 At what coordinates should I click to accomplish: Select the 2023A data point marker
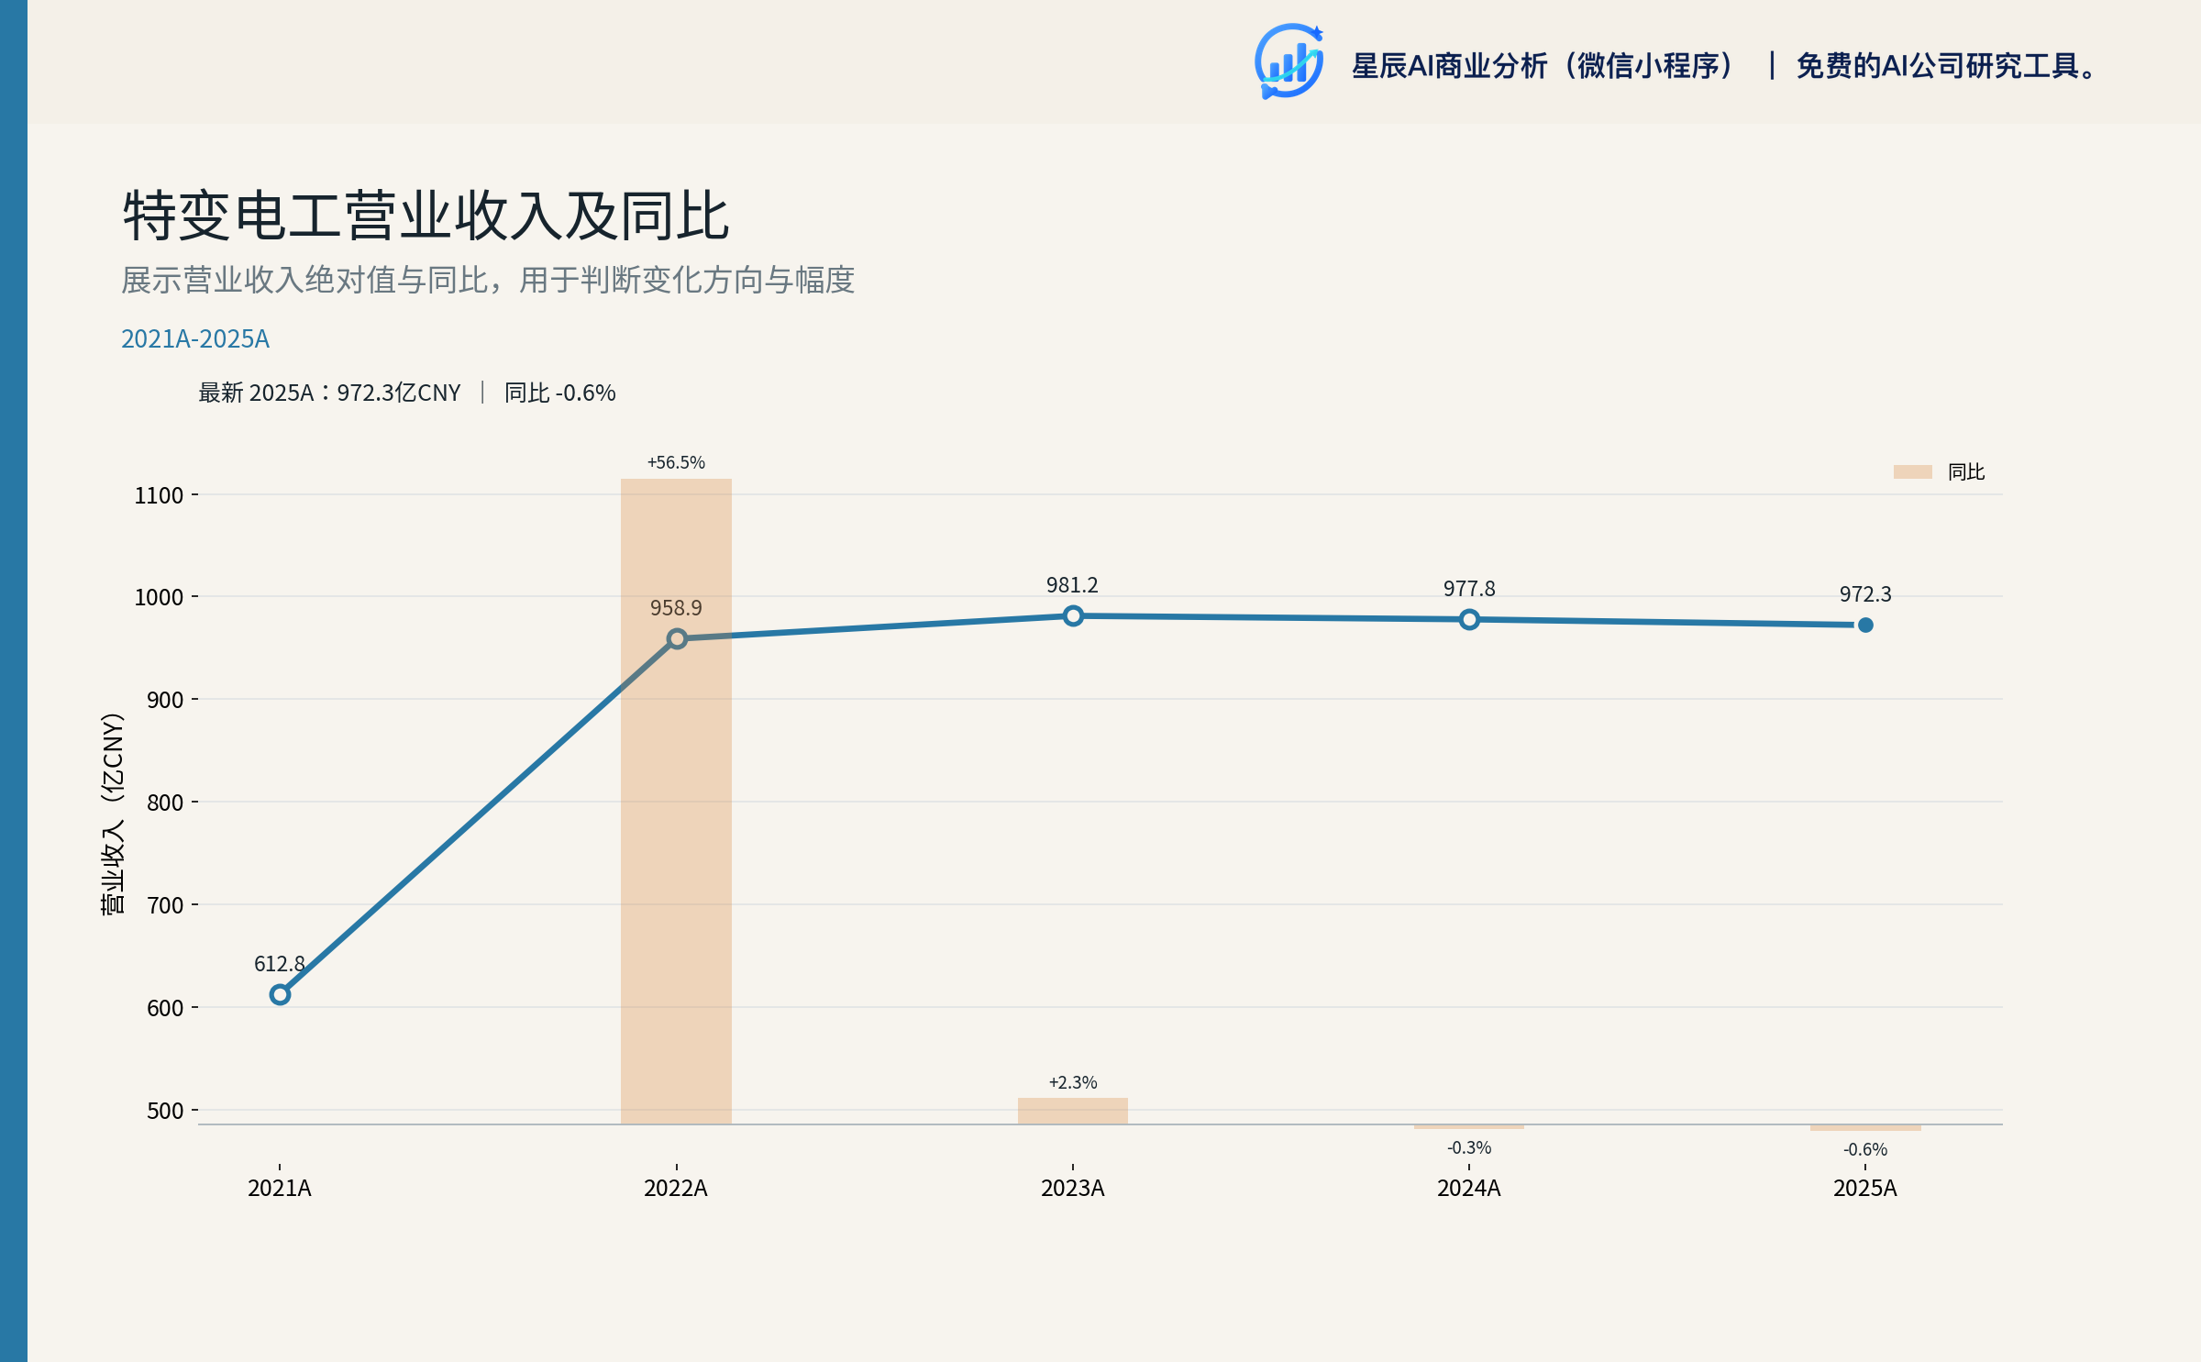click(1073, 615)
